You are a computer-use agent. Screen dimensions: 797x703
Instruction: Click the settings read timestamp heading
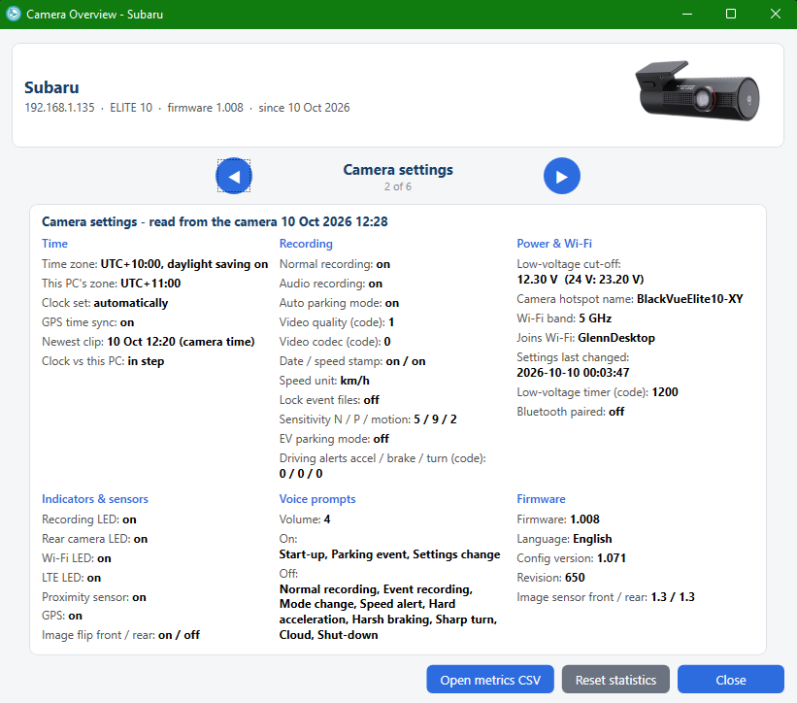pos(215,221)
